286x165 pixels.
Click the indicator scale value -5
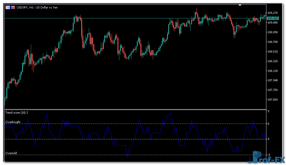[x=268, y=155]
